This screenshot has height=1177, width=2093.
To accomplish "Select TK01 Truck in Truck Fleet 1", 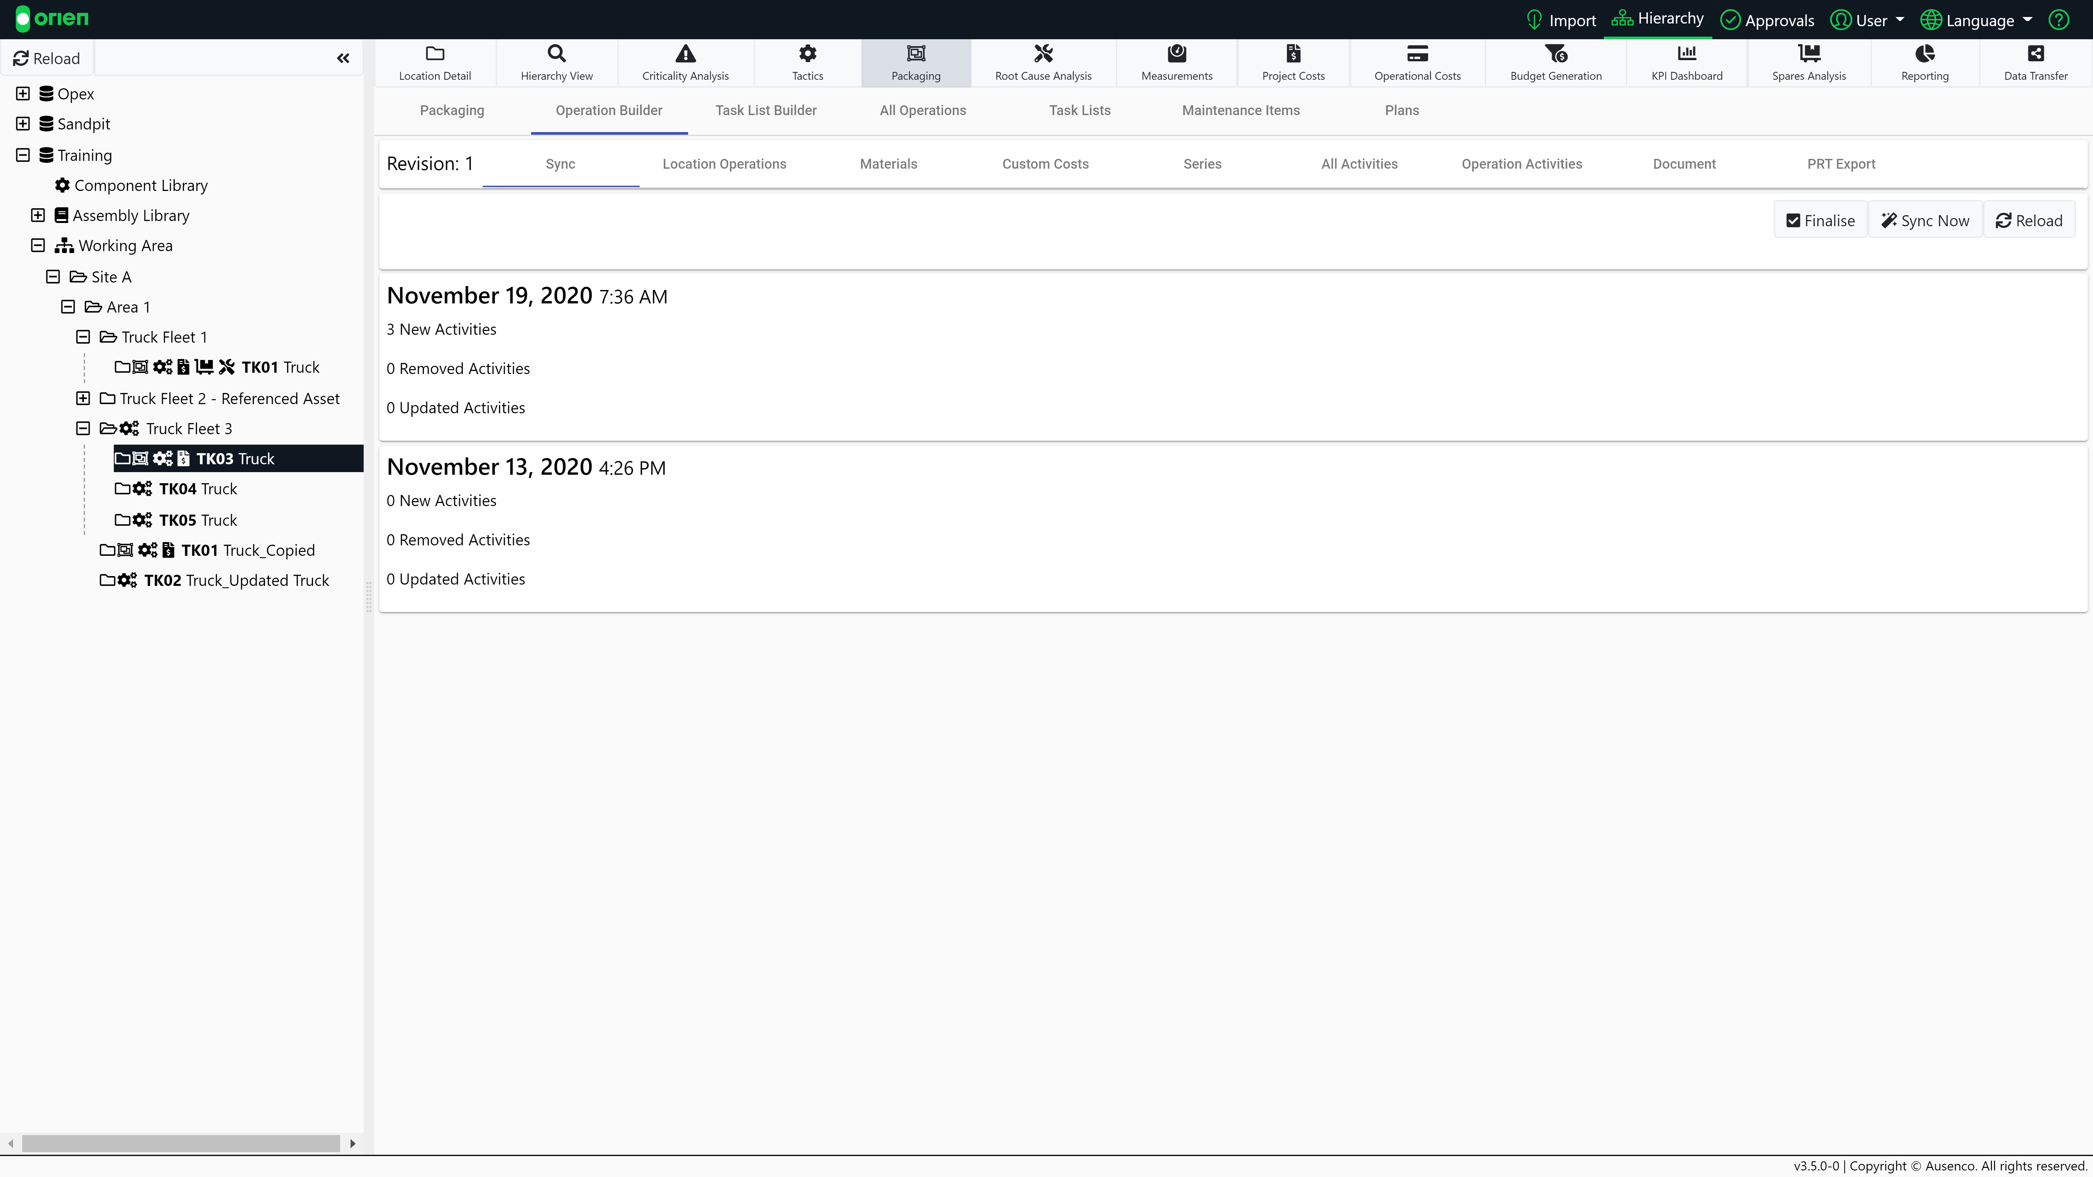I will pos(217,367).
